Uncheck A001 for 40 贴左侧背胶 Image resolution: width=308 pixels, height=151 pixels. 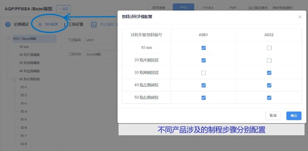coord(204,85)
